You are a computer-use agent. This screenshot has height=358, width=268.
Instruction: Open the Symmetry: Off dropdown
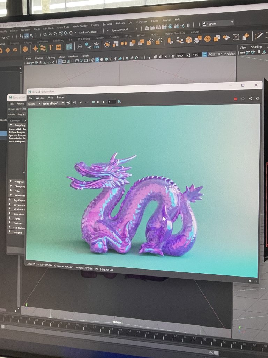(x=120, y=30)
